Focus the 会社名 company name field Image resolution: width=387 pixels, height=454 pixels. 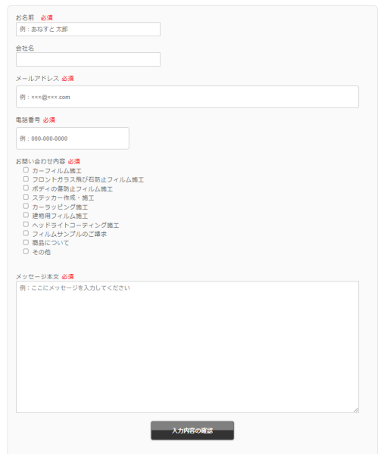tap(88, 59)
